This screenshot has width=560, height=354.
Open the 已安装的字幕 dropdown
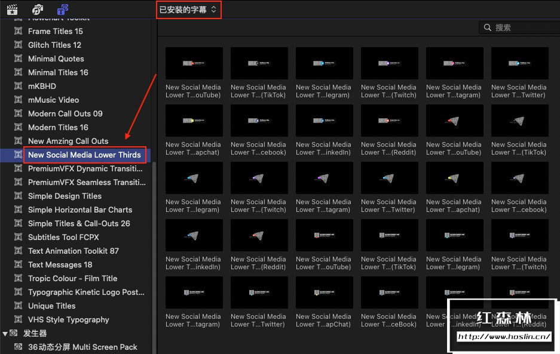[x=188, y=10]
